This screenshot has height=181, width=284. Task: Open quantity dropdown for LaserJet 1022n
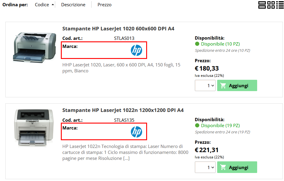pyautogui.click(x=205, y=167)
